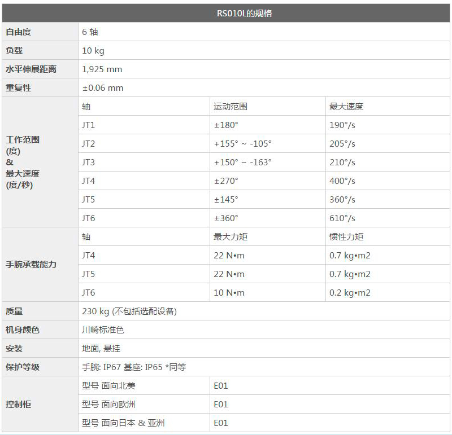The width and height of the screenshot is (452, 435).
Task: Select the 10 N•m torque cell
Action: (229, 292)
